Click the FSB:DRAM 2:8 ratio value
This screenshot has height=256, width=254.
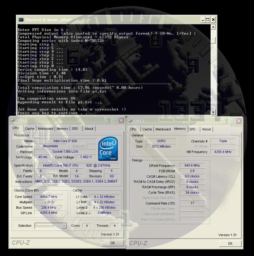pos(192,171)
